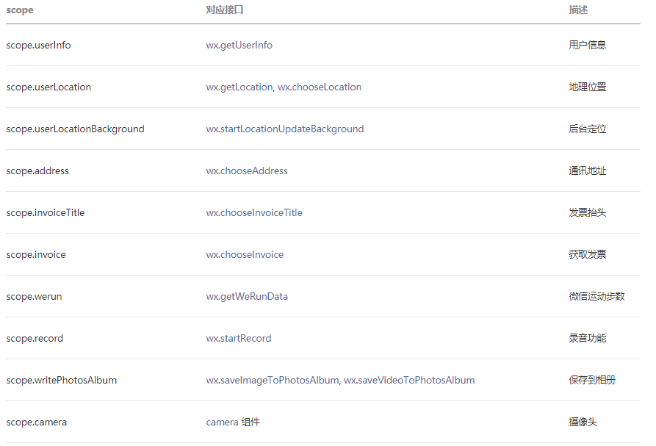Click the 微信运动步数 description

coord(596,296)
